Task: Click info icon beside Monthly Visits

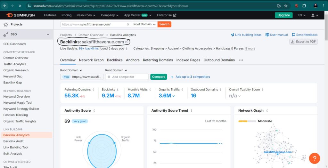Action: click(150, 90)
